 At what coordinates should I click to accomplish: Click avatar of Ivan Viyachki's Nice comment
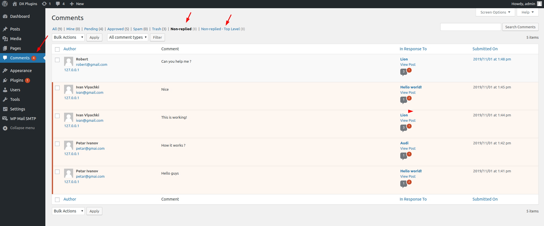69,89
